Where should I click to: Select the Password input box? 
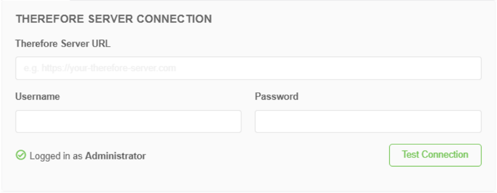click(x=368, y=121)
